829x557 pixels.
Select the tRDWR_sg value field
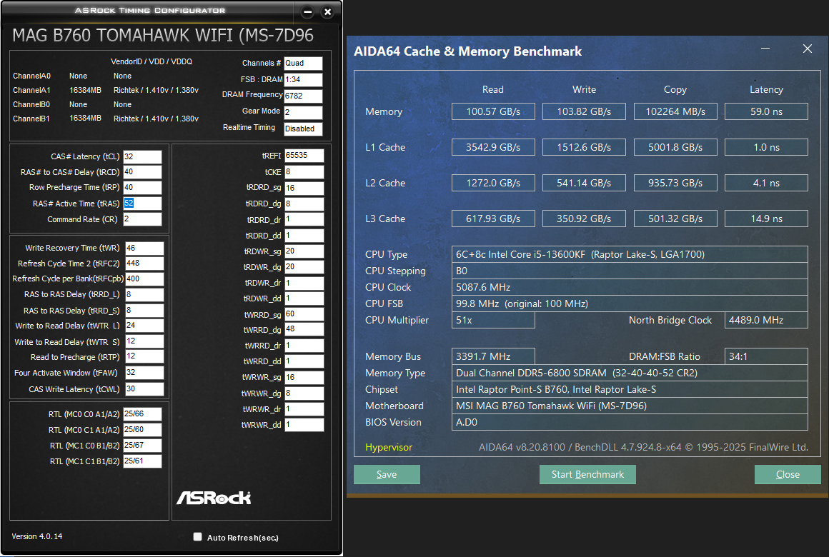pos(304,251)
